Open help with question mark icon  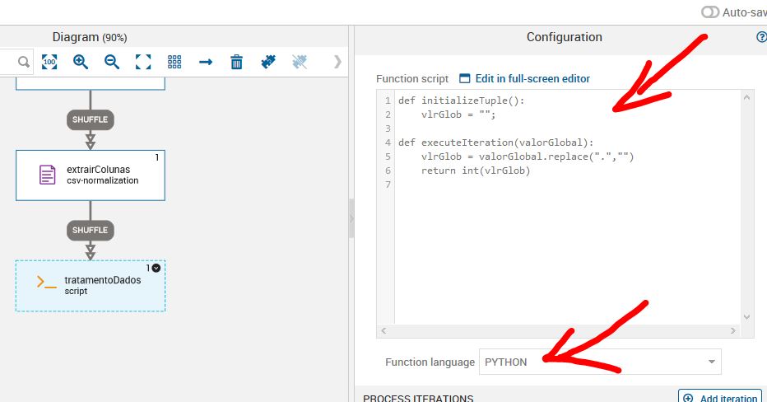tap(761, 37)
